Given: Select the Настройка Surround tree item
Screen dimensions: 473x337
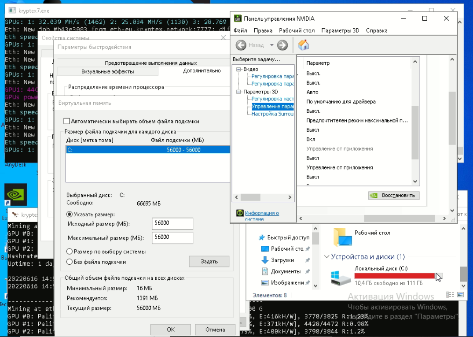Looking at the screenshot, I should click(x=272, y=114).
